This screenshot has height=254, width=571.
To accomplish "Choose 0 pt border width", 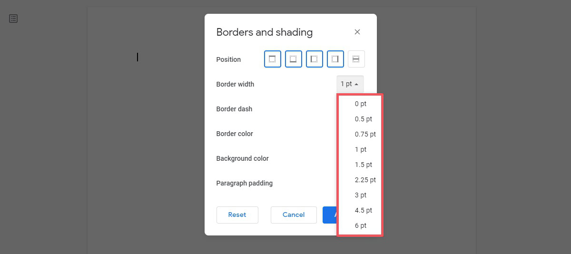I will (361, 104).
